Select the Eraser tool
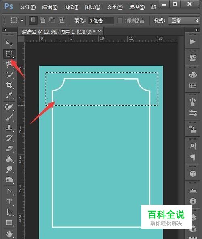The width and height of the screenshot is (202, 239). [9, 148]
